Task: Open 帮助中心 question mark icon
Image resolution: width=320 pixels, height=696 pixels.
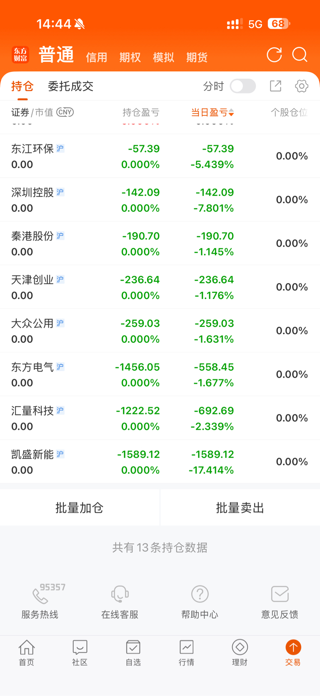Action: [200, 594]
